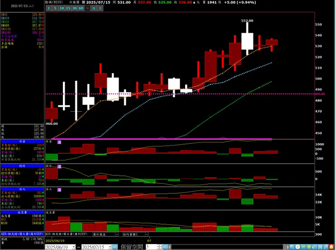Click the horizontal scrollbar right arrow

coord(287,247)
